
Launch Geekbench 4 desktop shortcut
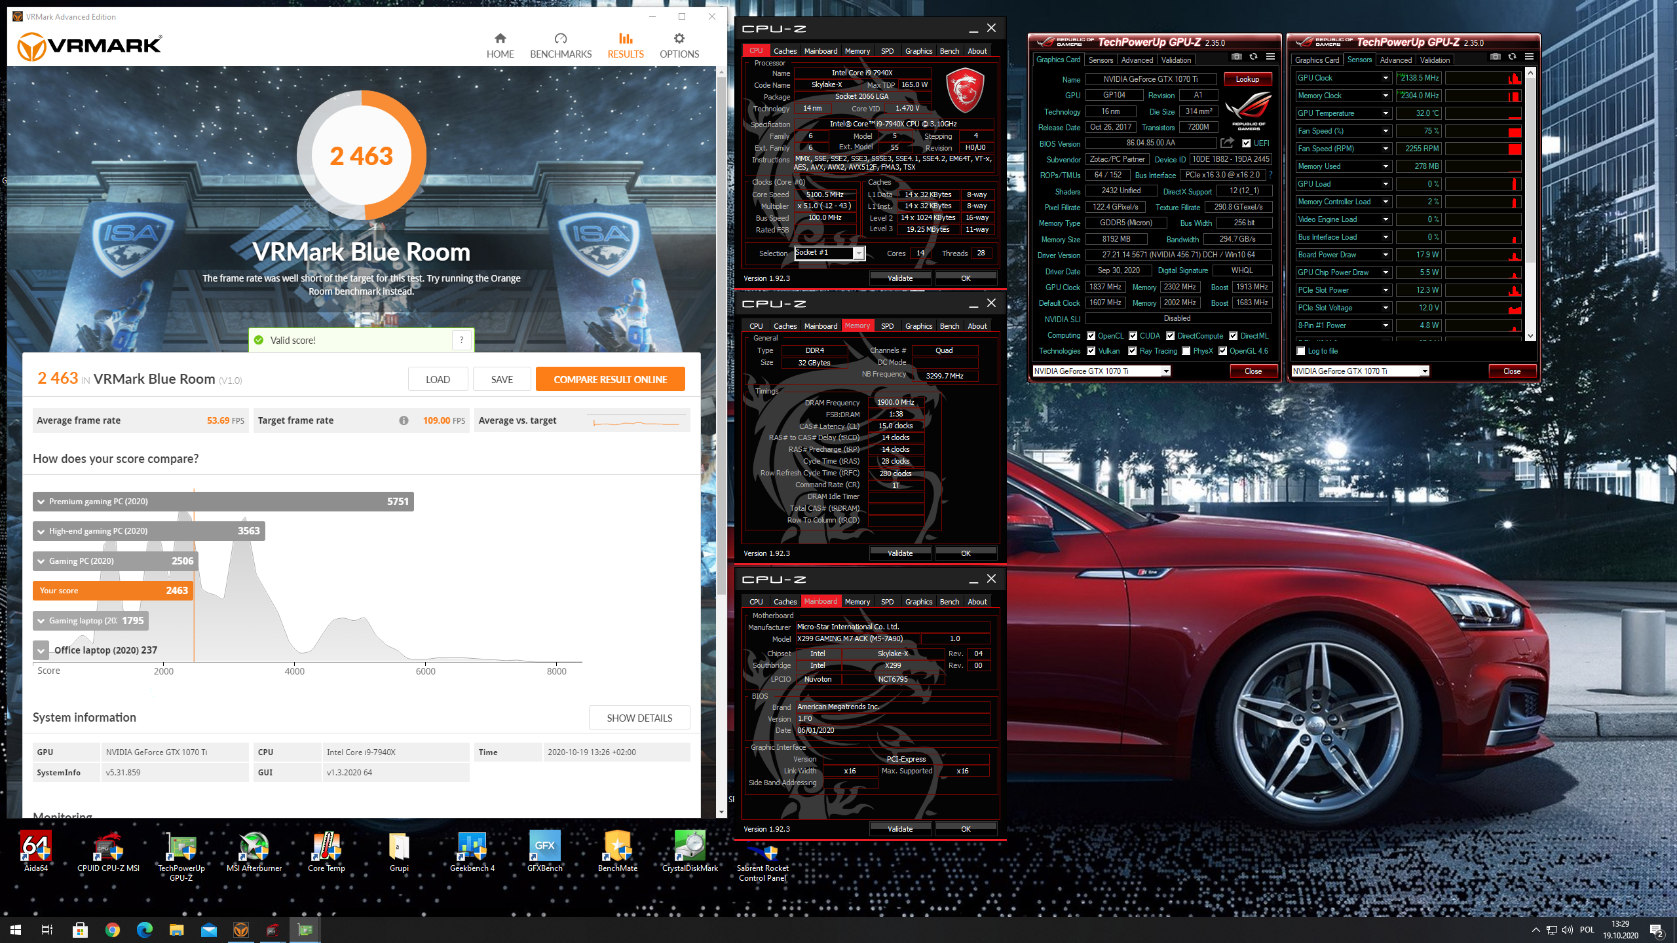[472, 851]
